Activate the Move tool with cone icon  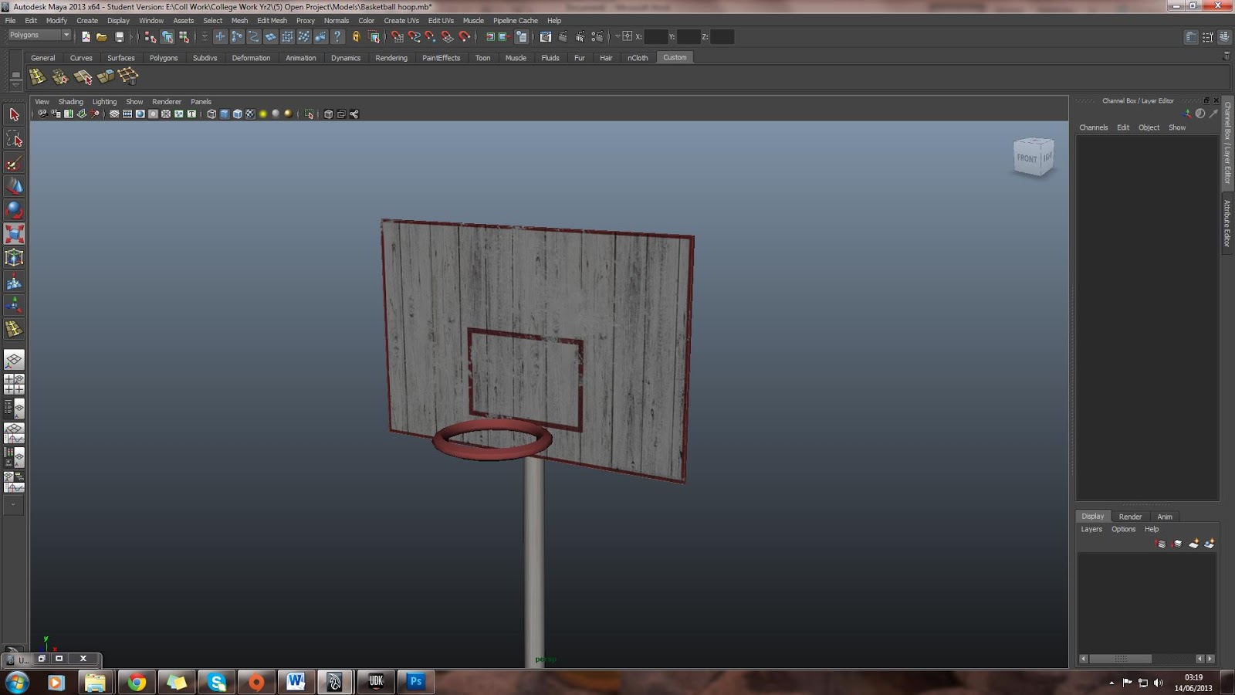(14, 186)
